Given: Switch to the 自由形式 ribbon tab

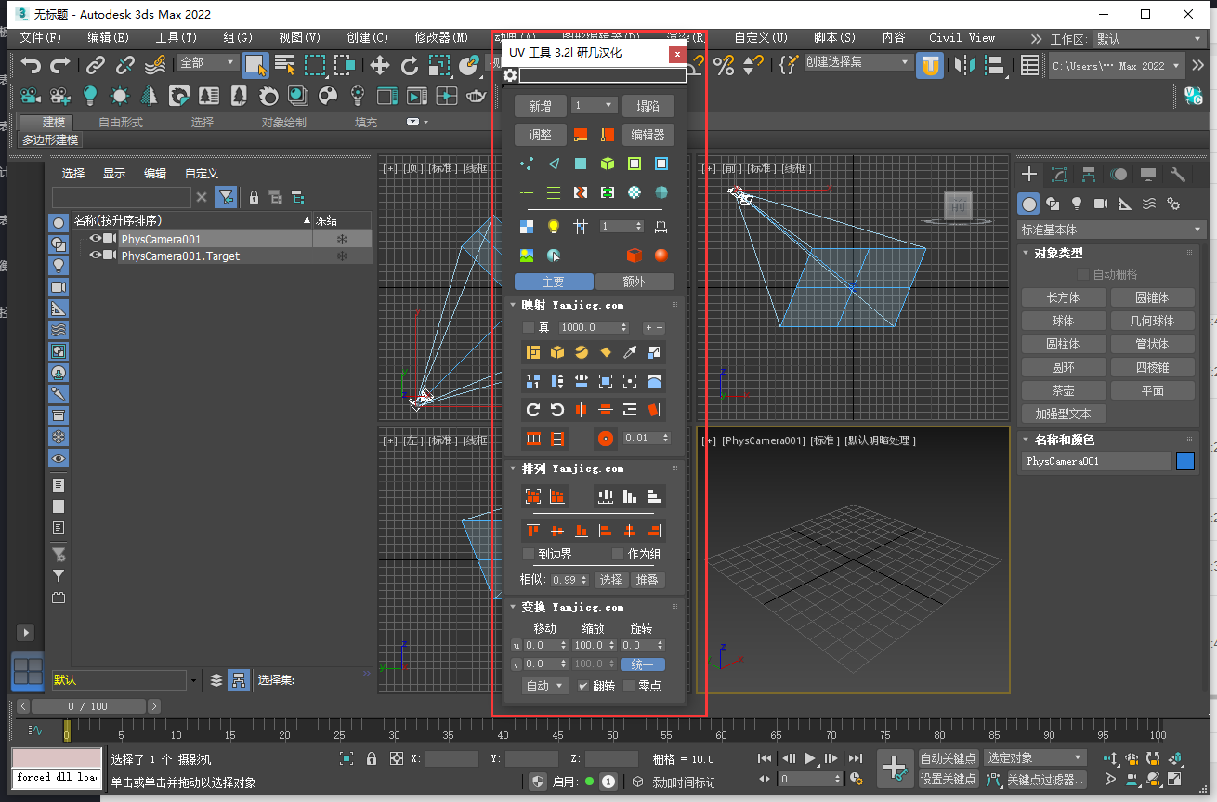Looking at the screenshot, I should pyautogui.click(x=121, y=123).
